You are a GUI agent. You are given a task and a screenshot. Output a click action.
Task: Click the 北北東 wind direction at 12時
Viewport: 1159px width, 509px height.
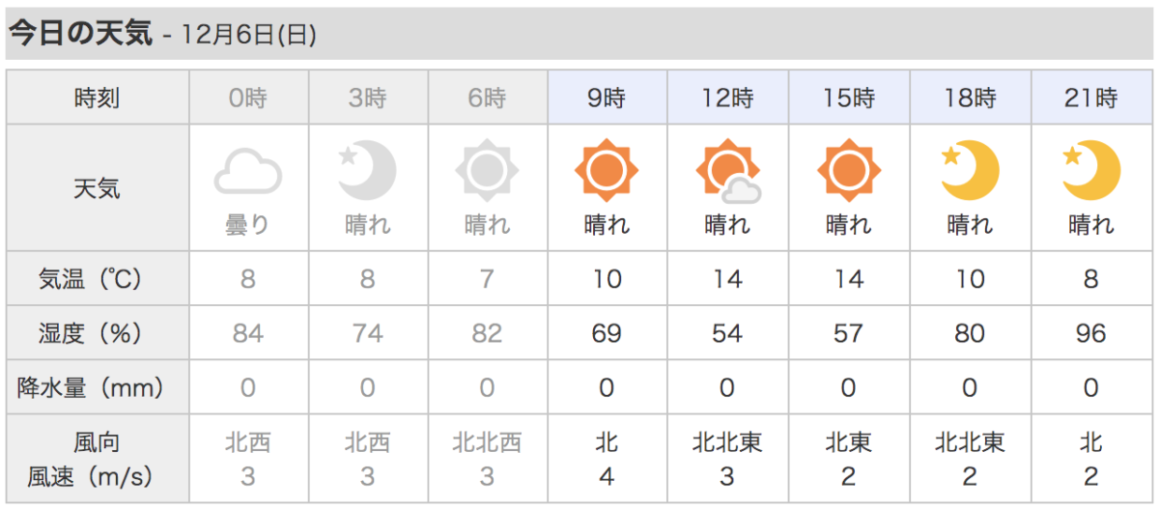click(727, 442)
